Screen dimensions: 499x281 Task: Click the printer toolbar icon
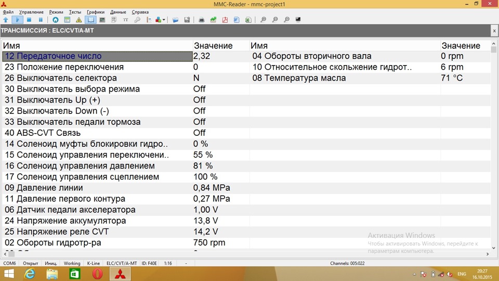[202, 20]
